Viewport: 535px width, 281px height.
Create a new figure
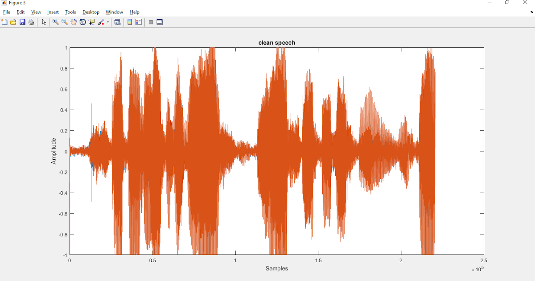[x=4, y=22]
